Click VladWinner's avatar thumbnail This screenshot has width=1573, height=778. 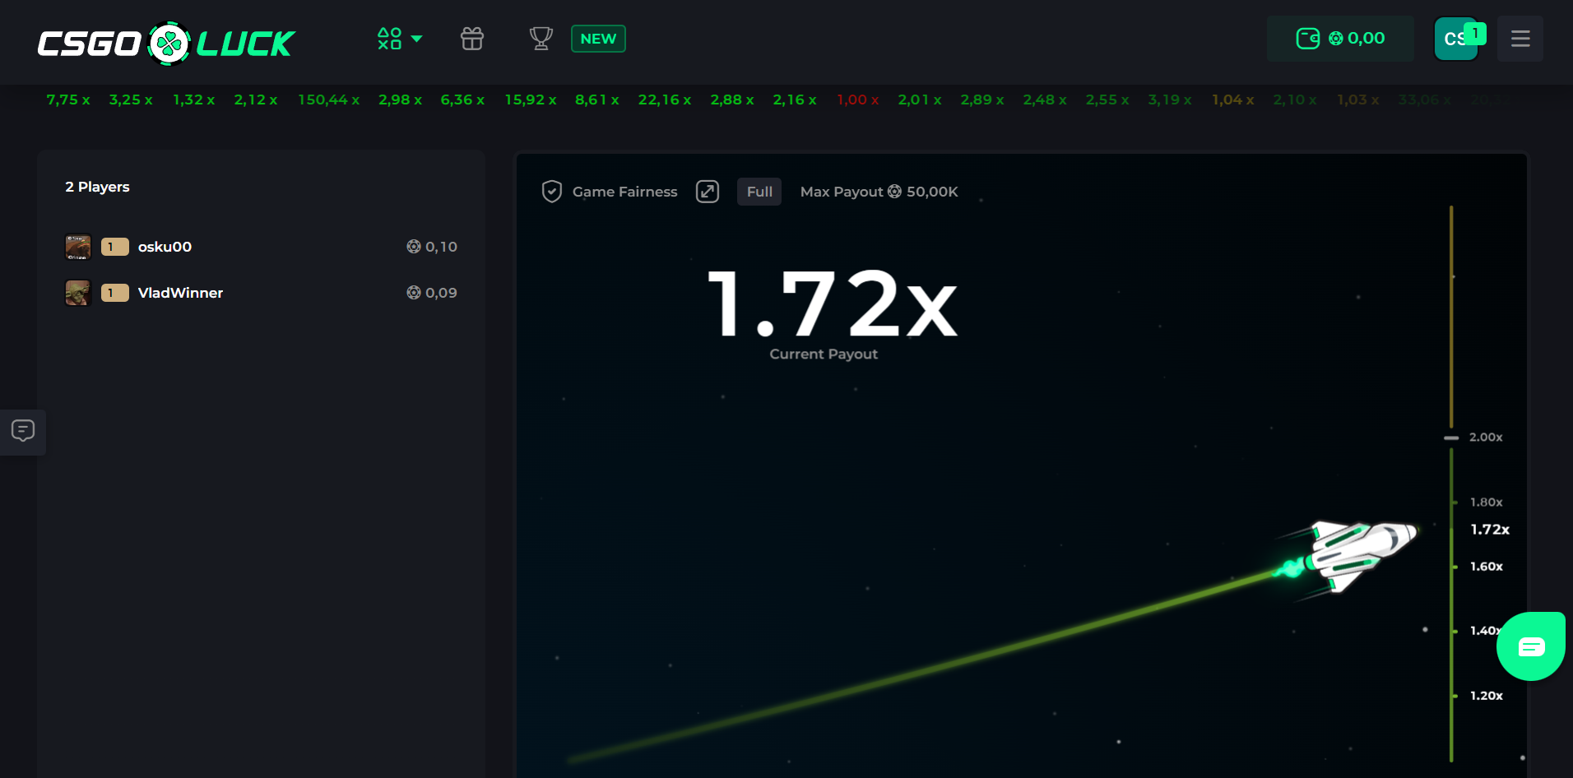[77, 293]
